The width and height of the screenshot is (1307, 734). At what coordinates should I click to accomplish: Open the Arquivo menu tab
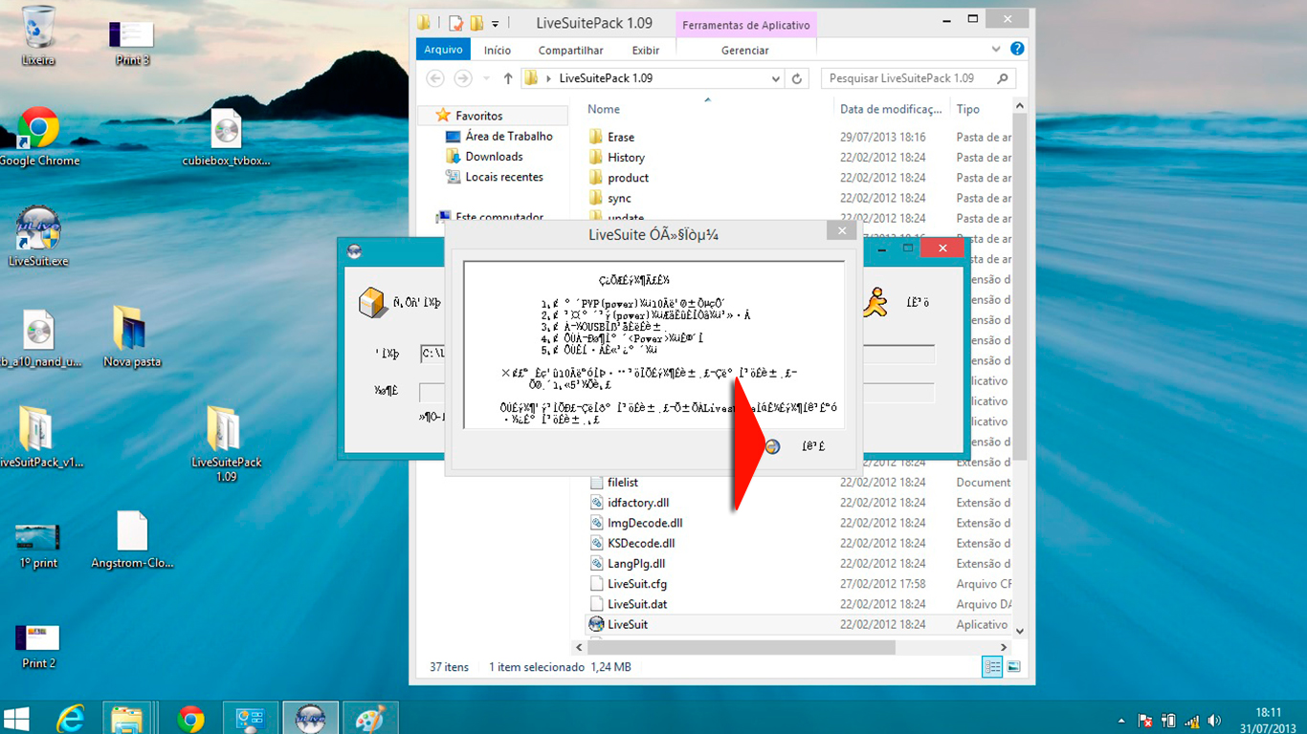443,50
